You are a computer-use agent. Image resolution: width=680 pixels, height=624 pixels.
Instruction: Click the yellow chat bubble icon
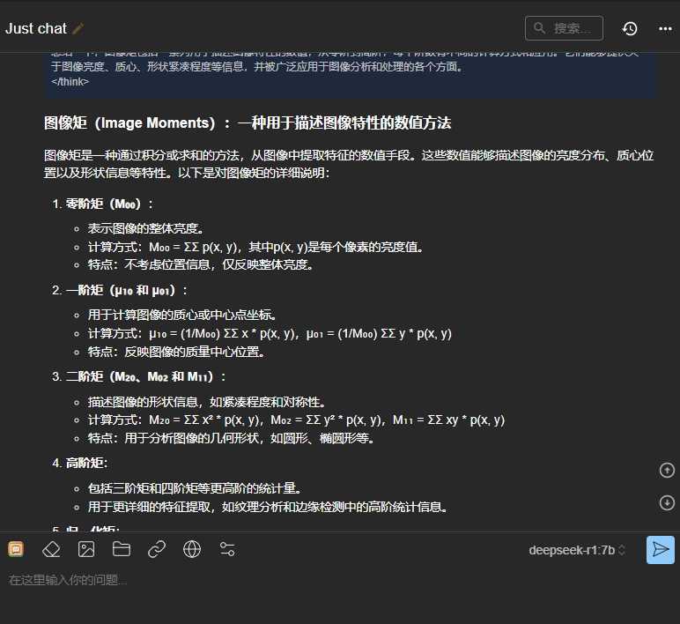point(16,549)
